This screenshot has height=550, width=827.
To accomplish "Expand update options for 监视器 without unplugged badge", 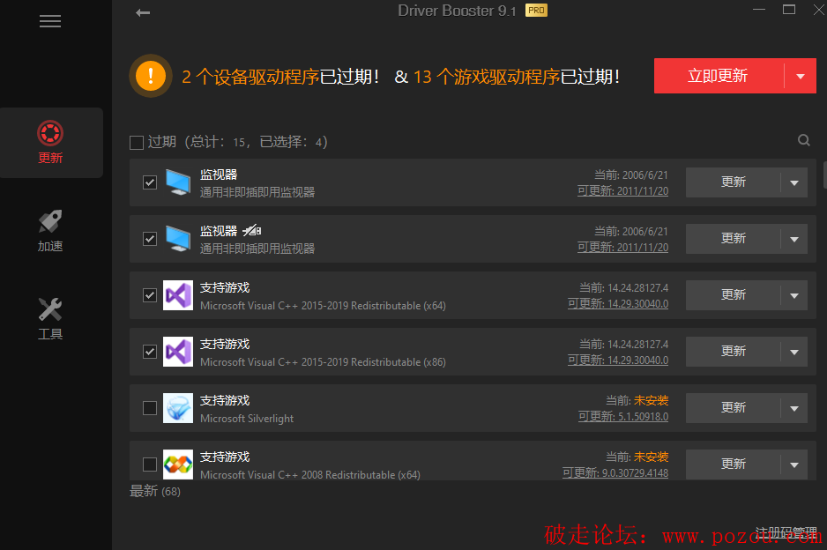I will click(x=794, y=182).
